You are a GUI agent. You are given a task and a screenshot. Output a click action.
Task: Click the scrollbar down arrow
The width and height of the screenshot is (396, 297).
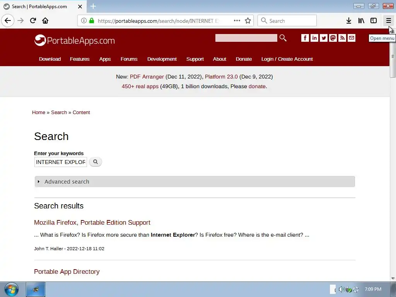coord(393,278)
